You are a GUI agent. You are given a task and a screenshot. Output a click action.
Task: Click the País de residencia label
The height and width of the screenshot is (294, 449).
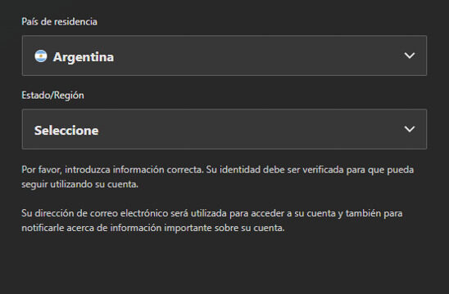tap(59, 22)
